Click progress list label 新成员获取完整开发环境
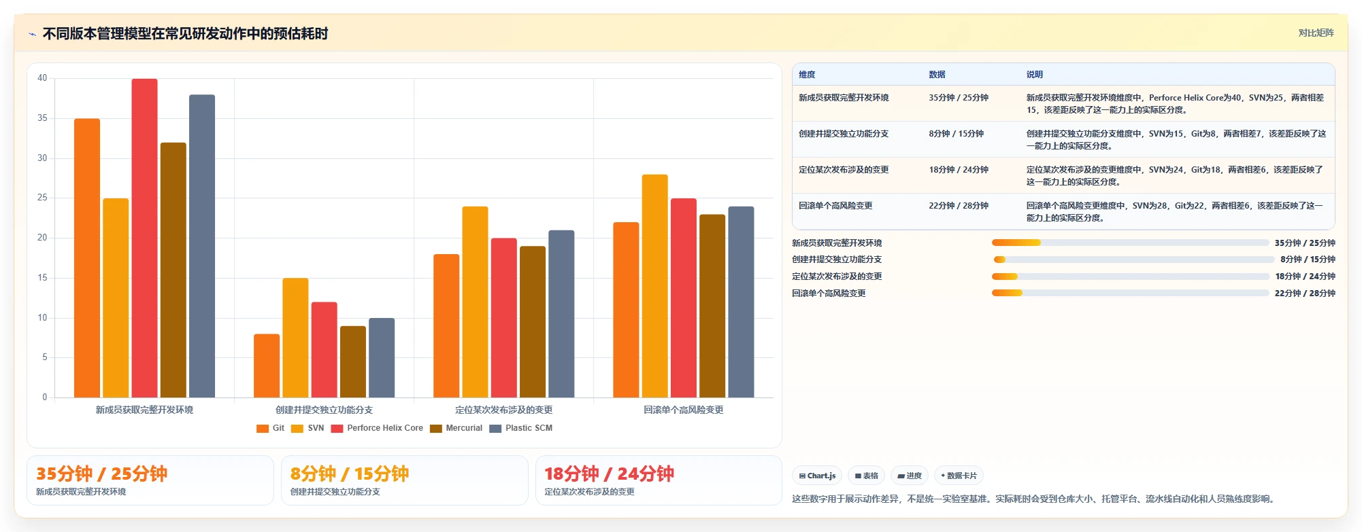The width and height of the screenshot is (1362, 532). 837,243
